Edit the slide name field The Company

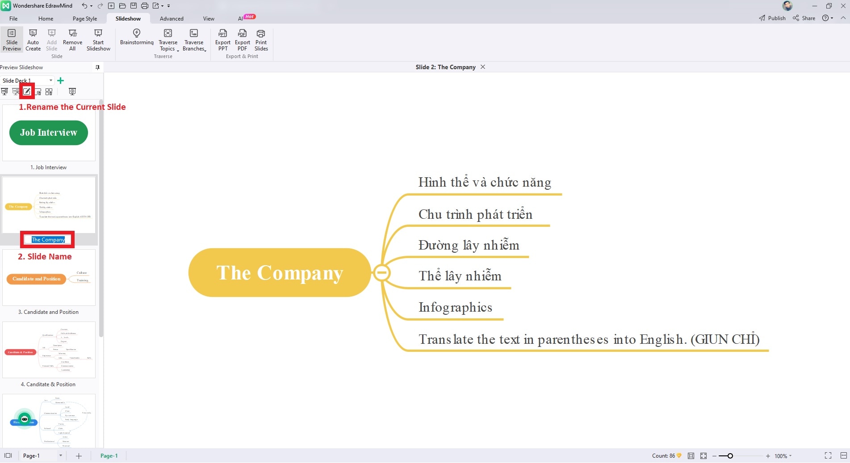pyautogui.click(x=48, y=240)
